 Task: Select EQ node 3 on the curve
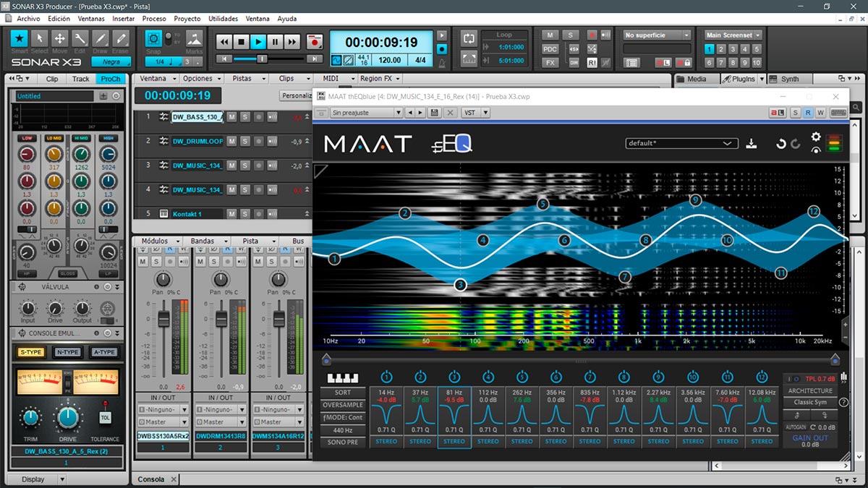[460, 285]
